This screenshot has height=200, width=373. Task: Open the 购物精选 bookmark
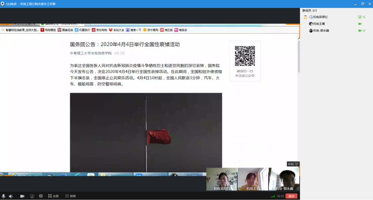(x=48, y=30)
